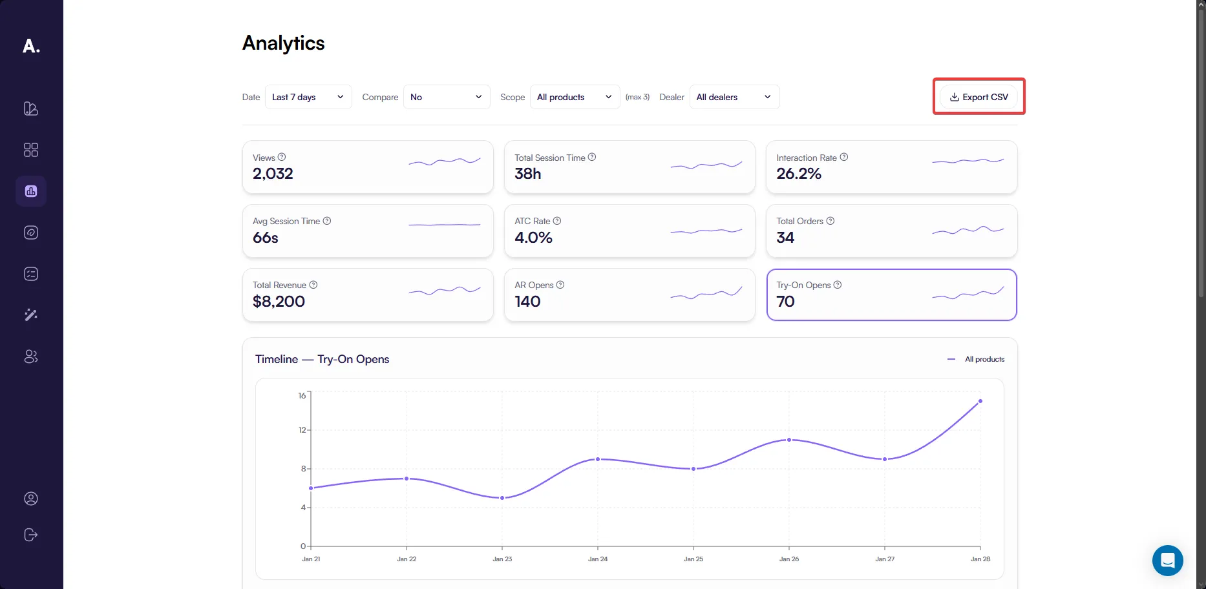Image resolution: width=1206 pixels, height=589 pixels.
Task: Click the Jan 28 data point on timeline
Action: pos(980,401)
